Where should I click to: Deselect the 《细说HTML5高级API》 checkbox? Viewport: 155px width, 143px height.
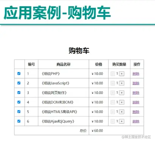tap(19, 112)
